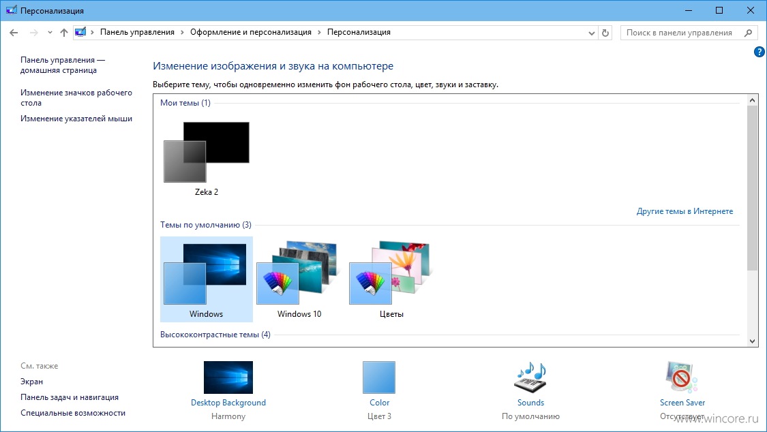Click the "Desktop Background" link
This screenshot has width=767, height=432.
(228, 403)
